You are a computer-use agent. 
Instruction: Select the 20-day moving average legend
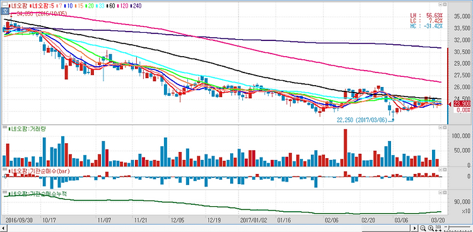point(90,6)
